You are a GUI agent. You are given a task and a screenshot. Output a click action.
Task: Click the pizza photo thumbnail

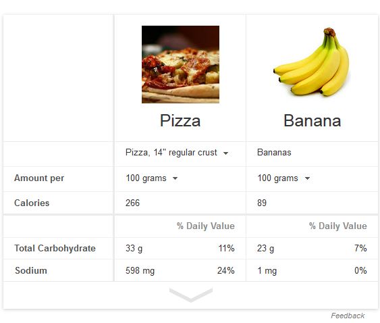[x=180, y=64]
